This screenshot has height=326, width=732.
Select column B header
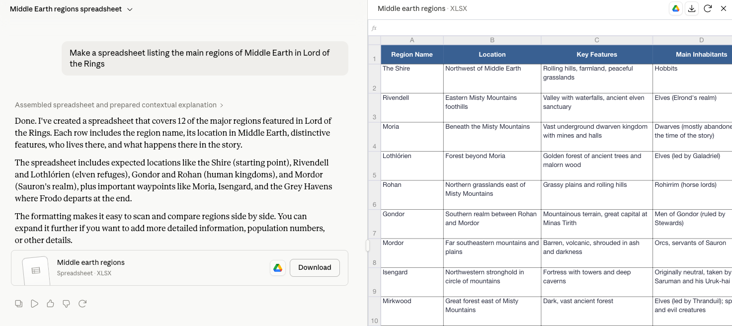tap(492, 40)
